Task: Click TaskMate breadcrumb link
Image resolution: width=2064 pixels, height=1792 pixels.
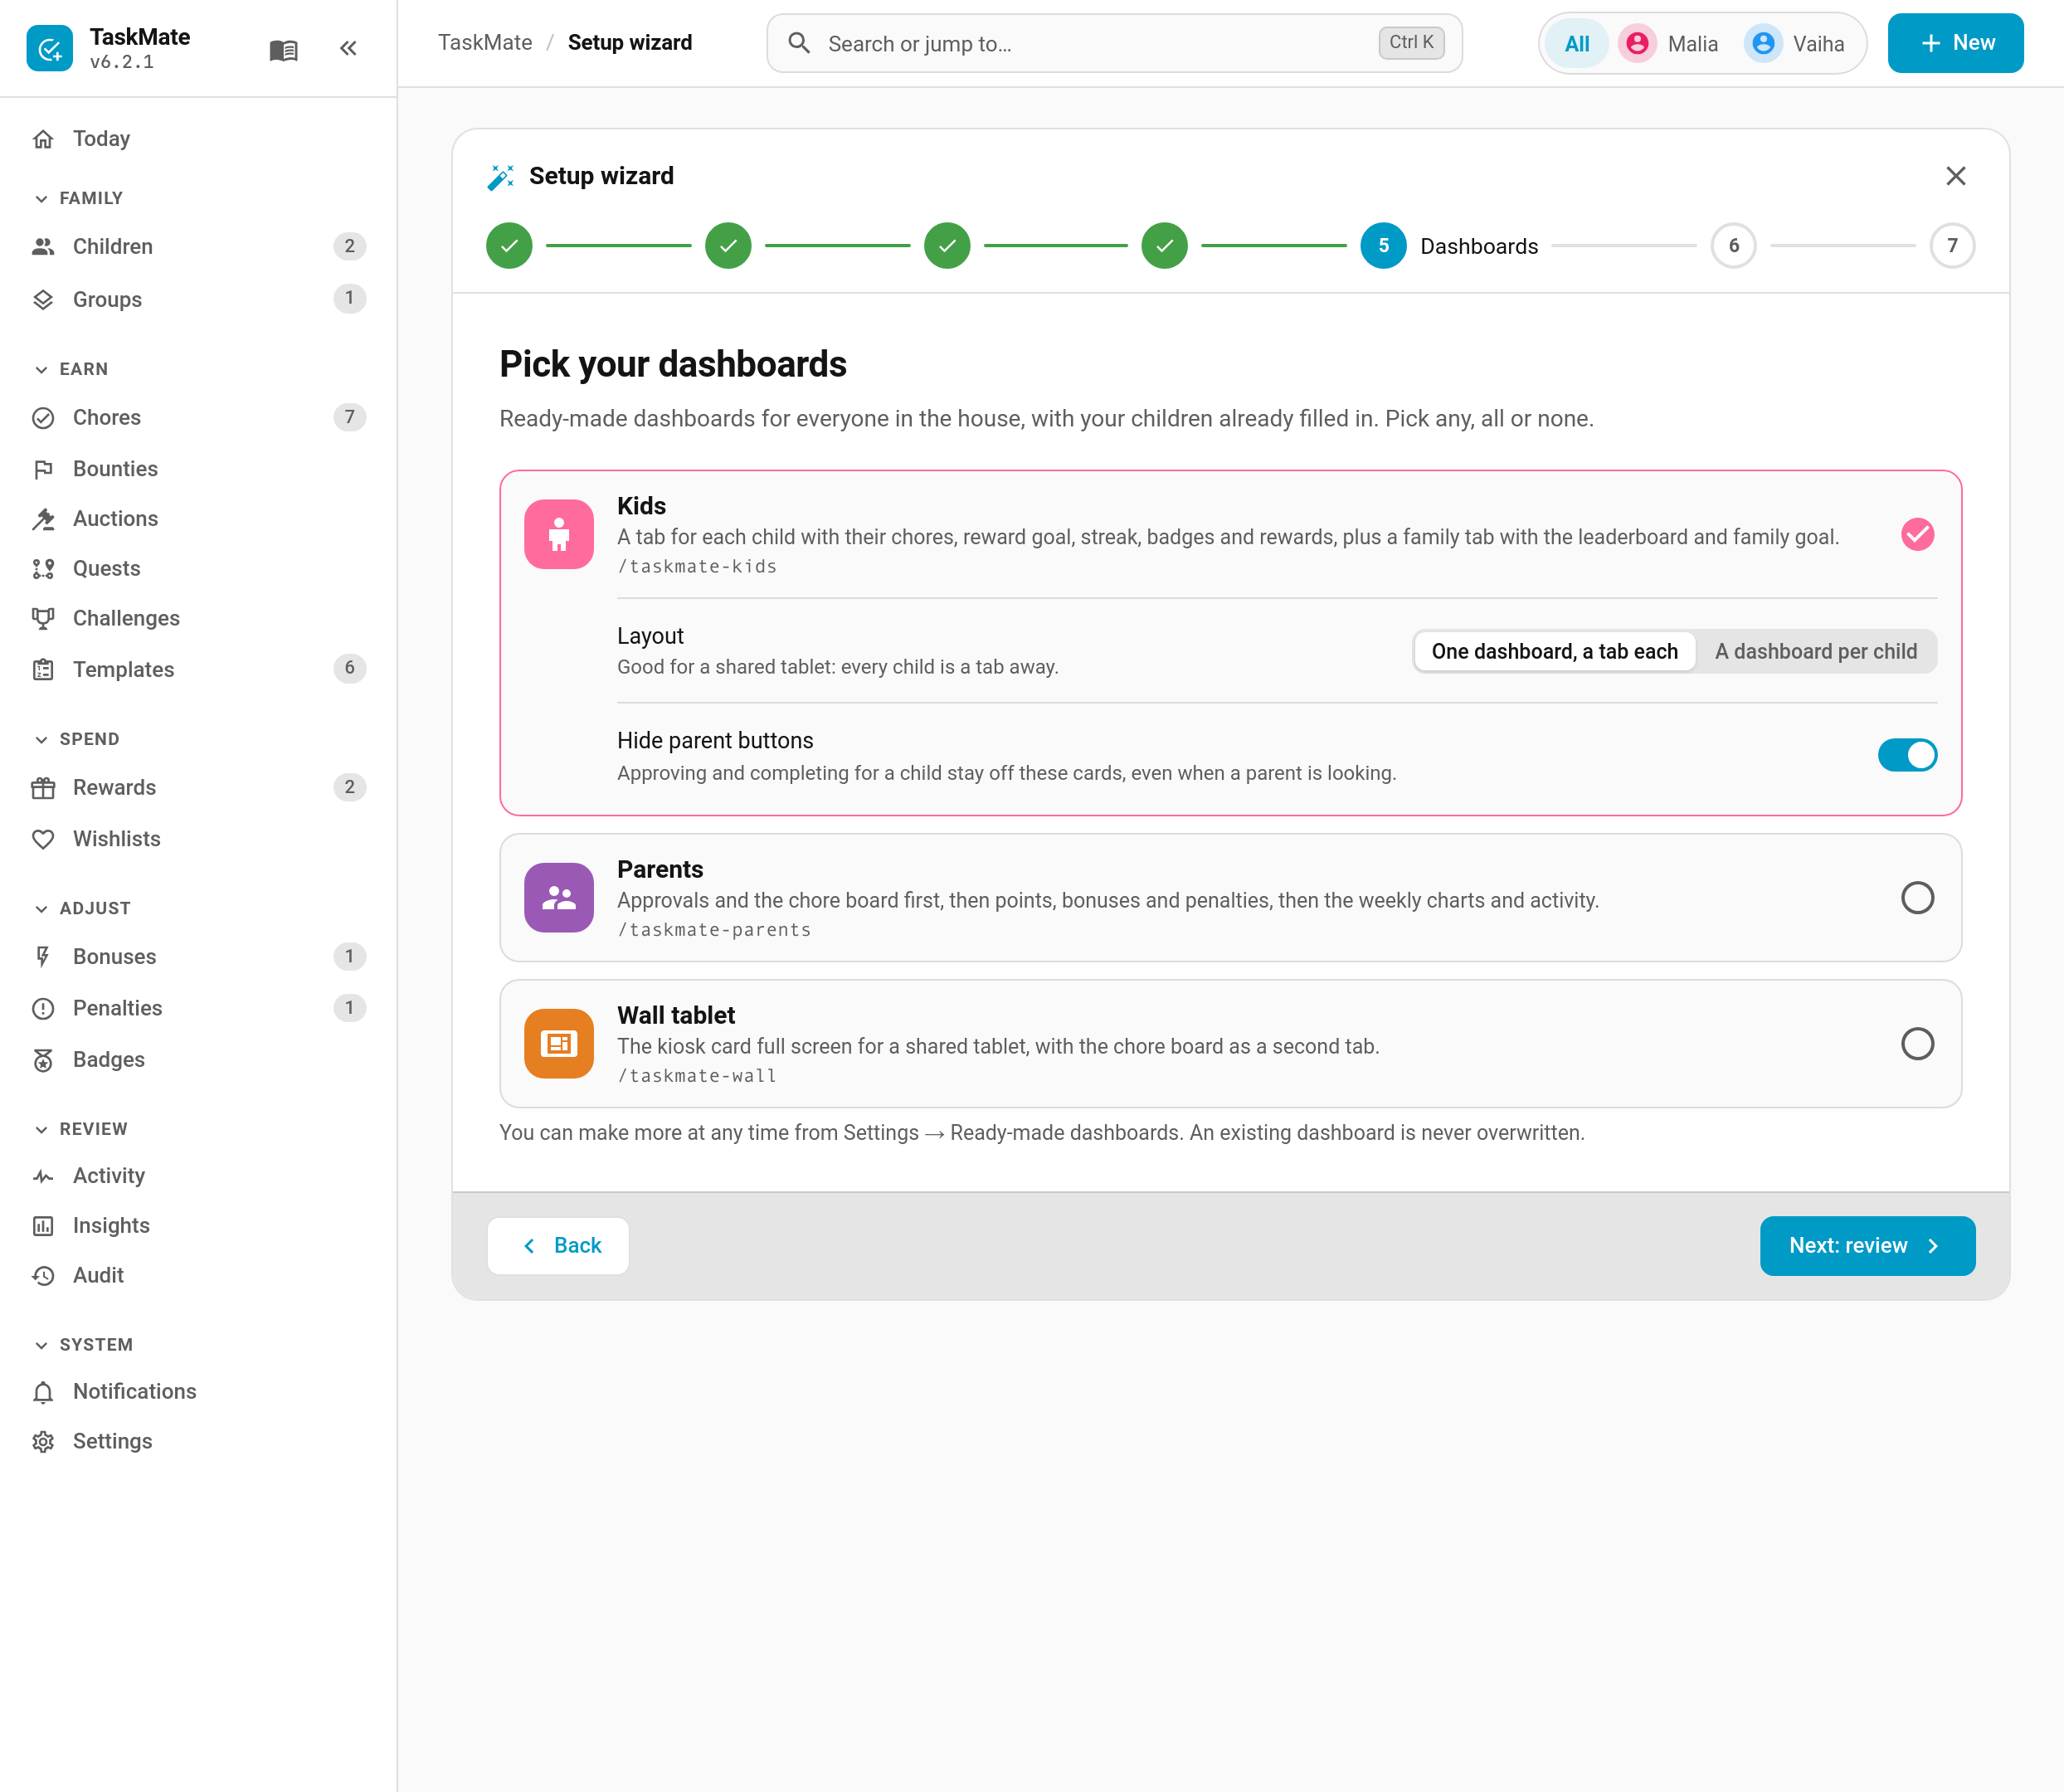Action: pyautogui.click(x=485, y=43)
